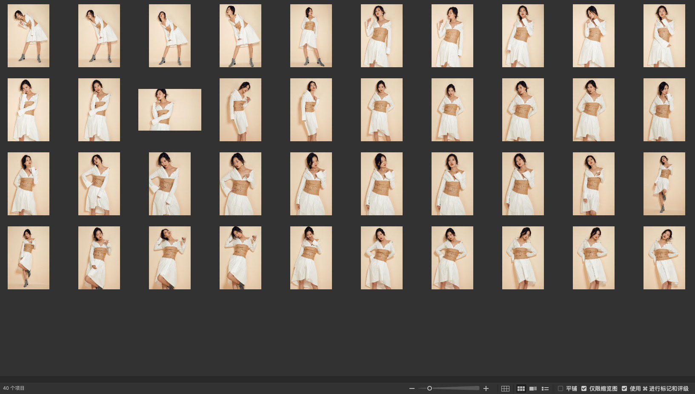Switch to thumbnails grid view

click(x=521, y=388)
